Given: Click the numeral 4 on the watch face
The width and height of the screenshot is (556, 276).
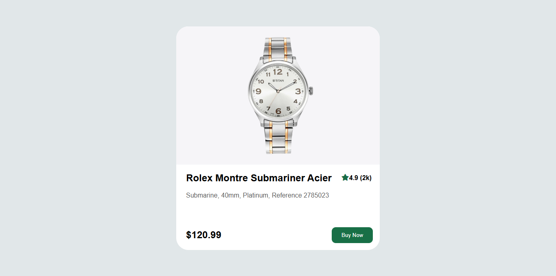Looking at the screenshot, I should point(296,101).
